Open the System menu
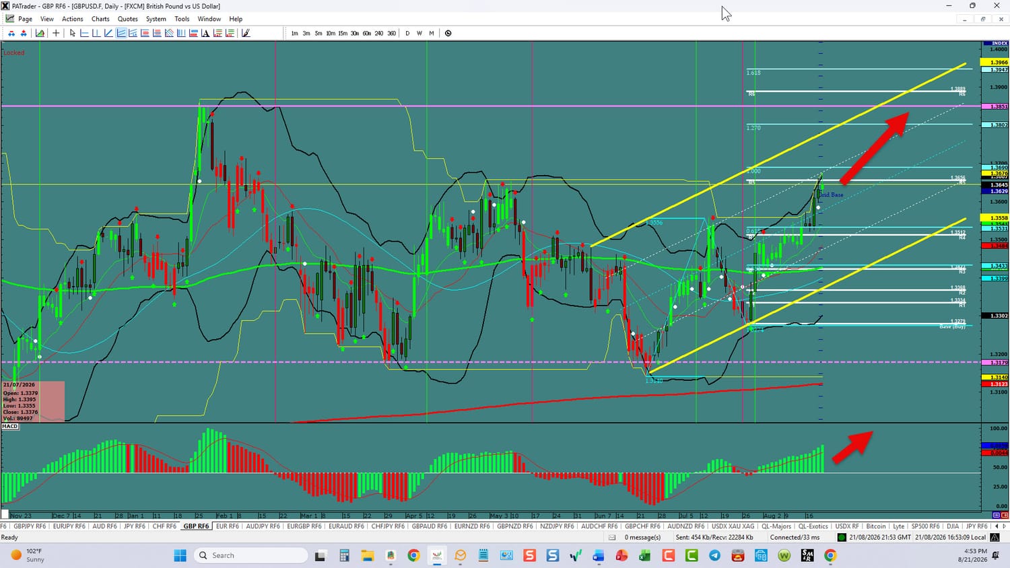Image resolution: width=1010 pixels, height=568 pixels. pos(156,19)
